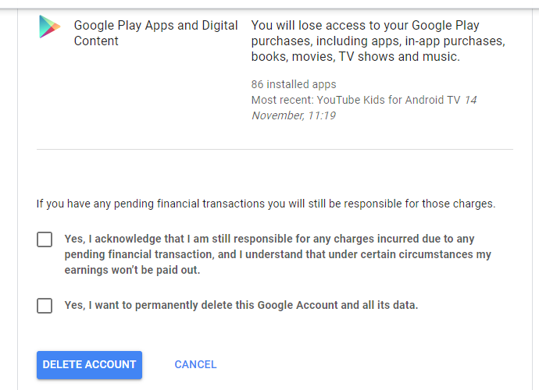The width and height of the screenshot is (539, 390).
Task: Click the 'books, movies, TV shows and music' line
Action: coord(355,57)
